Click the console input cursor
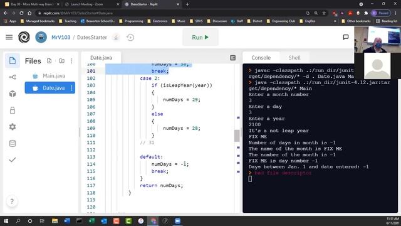 (250, 179)
